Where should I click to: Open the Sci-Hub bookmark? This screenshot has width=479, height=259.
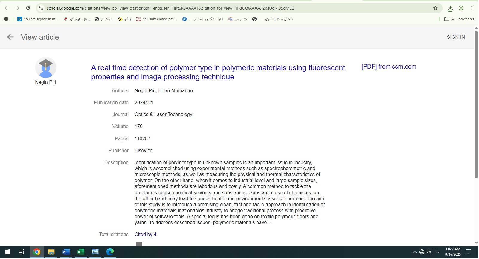(157, 19)
